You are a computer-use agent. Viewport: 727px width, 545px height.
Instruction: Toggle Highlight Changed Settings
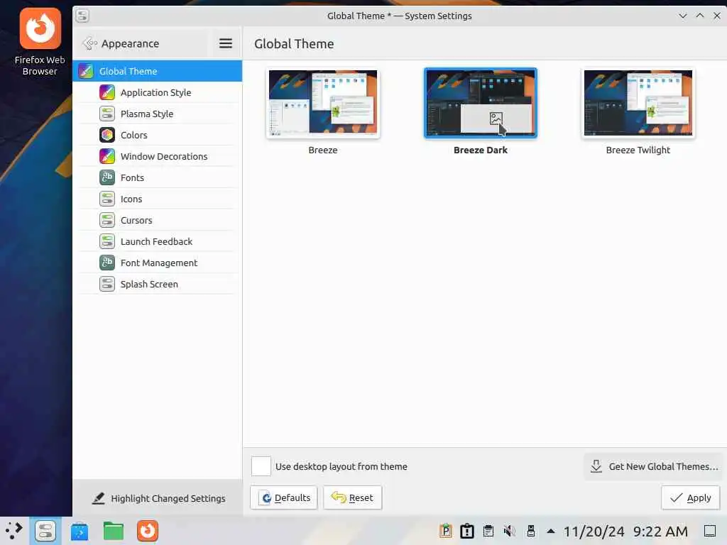click(x=158, y=499)
